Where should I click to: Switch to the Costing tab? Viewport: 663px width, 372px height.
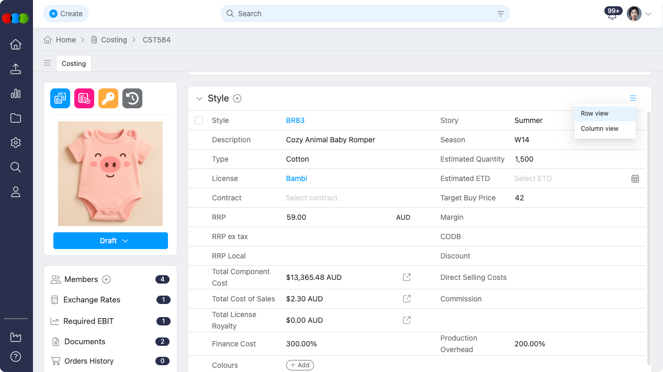click(74, 63)
